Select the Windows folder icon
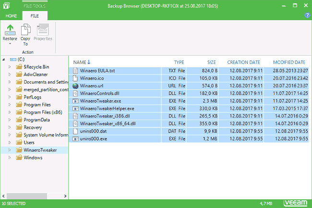Image resolution: width=312 pixels, height=208 pixels. pyautogui.click(x=19, y=158)
